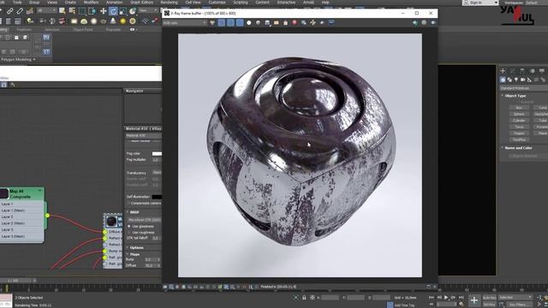Viewport: 548px width, 308px height.
Task: Click the red stop render icon
Action: tap(295, 23)
